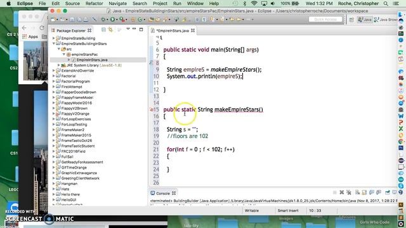Collapse the empireStarsPac package
Image resolution: width=406 pixels, height=228 pixels.
point(63,54)
